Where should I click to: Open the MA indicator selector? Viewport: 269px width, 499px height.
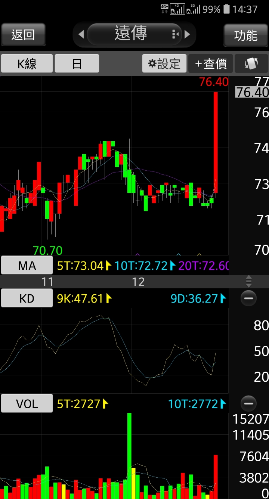pyautogui.click(x=27, y=266)
